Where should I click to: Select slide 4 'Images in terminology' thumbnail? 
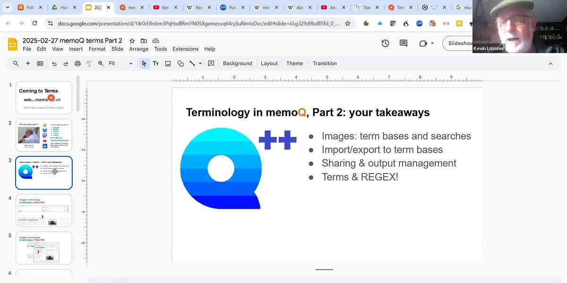(x=44, y=210)
